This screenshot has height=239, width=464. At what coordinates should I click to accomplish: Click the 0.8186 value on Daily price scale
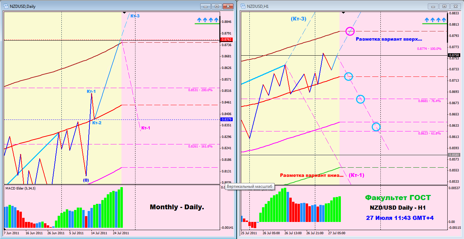click(x=227, y=160)
